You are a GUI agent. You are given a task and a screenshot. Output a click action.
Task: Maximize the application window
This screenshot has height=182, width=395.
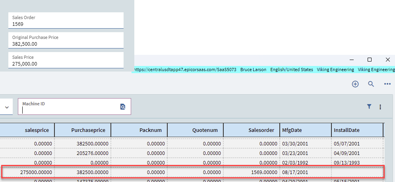[370, 60]
